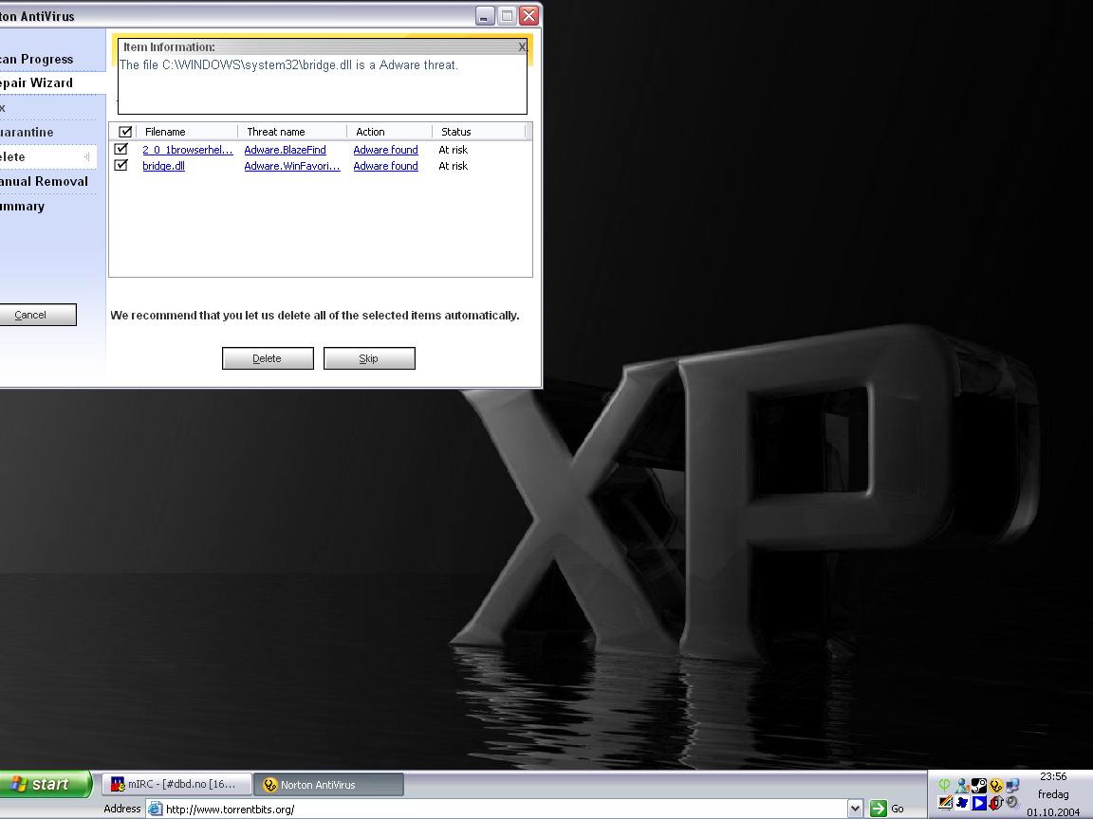Open the Windows Start menu

(45, 784)
